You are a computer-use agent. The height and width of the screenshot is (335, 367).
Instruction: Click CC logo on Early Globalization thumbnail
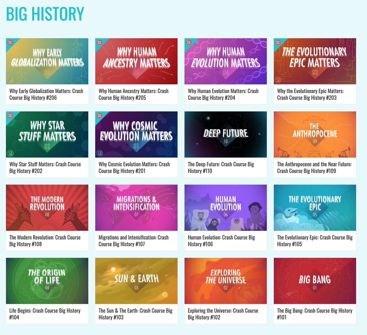point(10,42)
